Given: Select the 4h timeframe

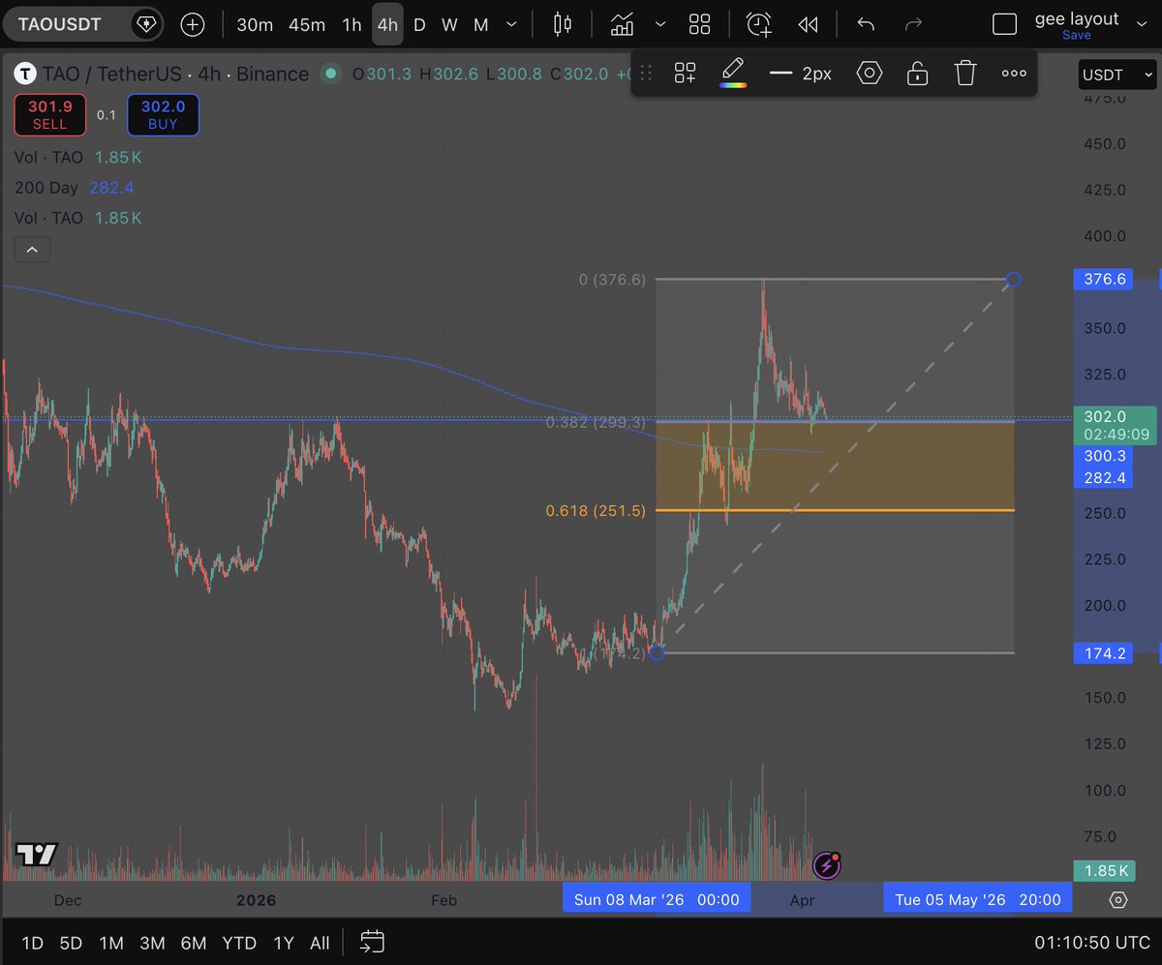Looking at the screenshot, I should click(x=387, y=25).
